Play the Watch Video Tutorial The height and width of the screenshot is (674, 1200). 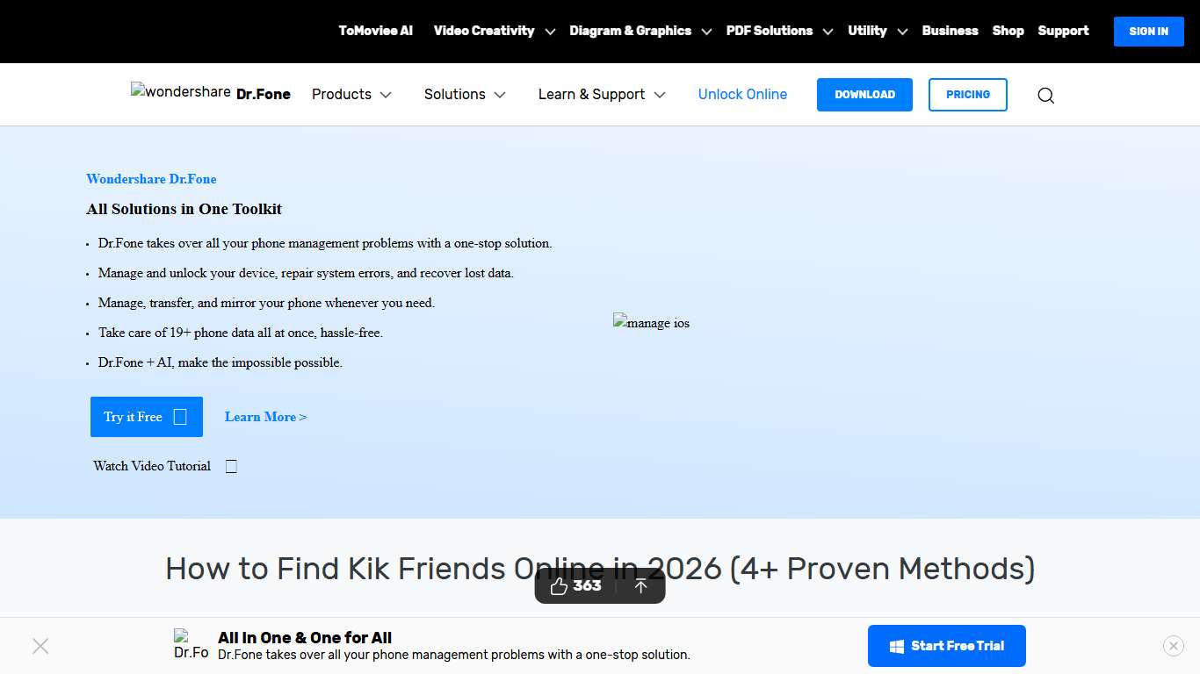pyautogui.click(x=231, y=465)
